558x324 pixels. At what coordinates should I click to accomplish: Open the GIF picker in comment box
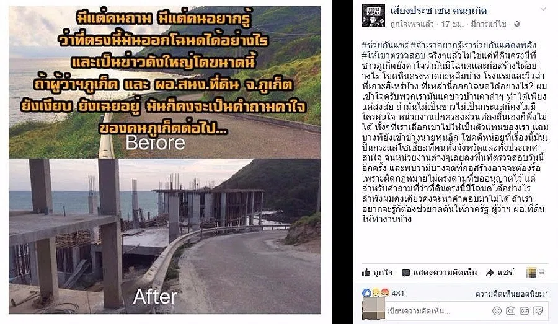point(524,311)
